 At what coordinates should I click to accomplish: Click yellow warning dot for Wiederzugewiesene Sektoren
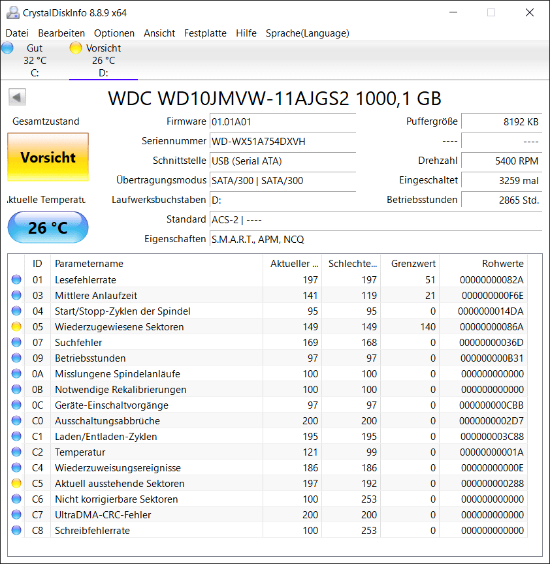pyautogui.click(x=16, y=326)
